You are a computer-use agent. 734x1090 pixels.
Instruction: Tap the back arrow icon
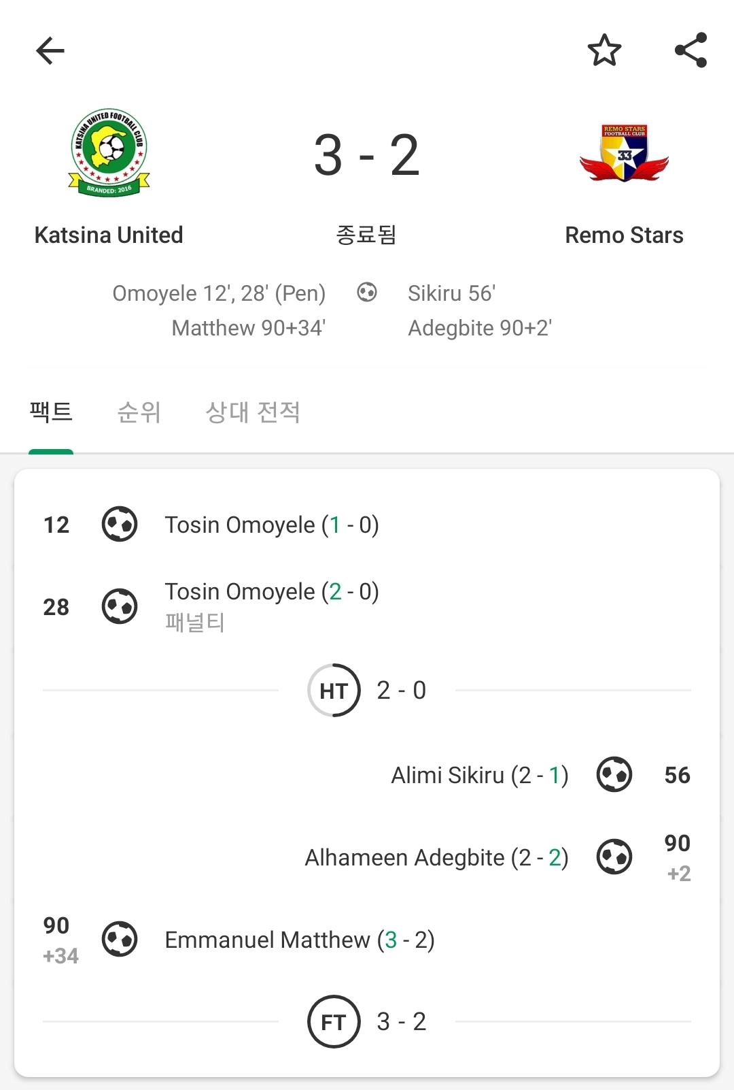[x=50, y=50]
